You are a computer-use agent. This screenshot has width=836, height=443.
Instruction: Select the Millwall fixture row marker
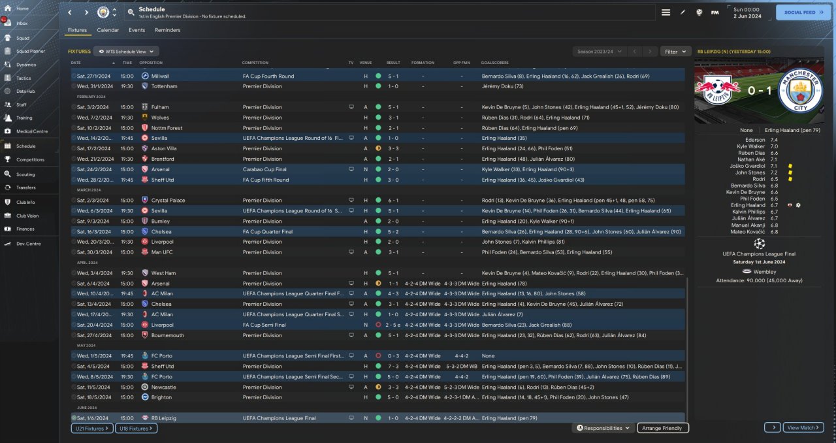74,76
